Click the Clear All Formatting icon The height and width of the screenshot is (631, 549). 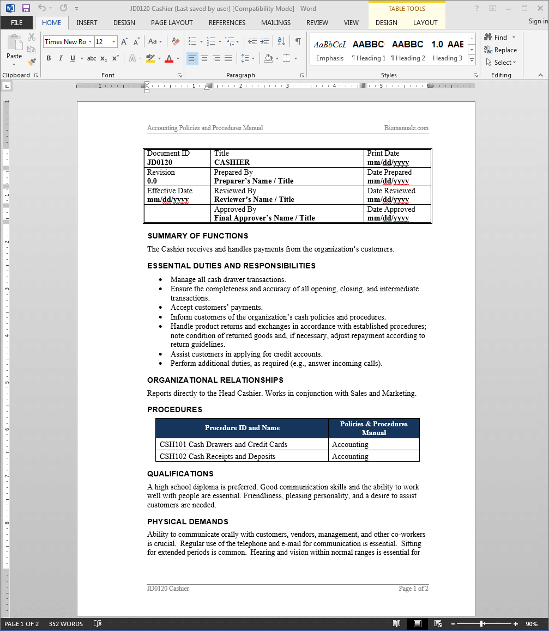tap(176, 41)
